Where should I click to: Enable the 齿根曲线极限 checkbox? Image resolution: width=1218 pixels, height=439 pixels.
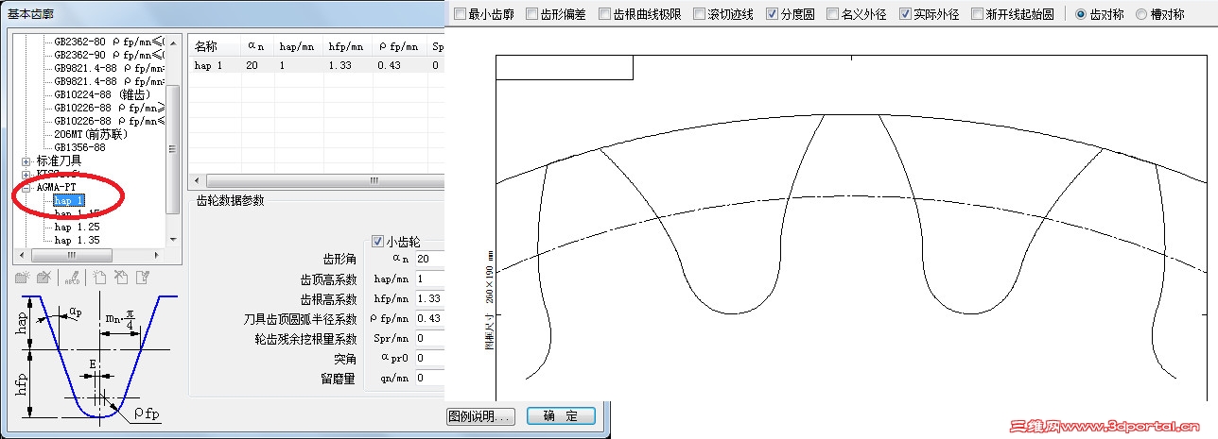coord(604,14)
